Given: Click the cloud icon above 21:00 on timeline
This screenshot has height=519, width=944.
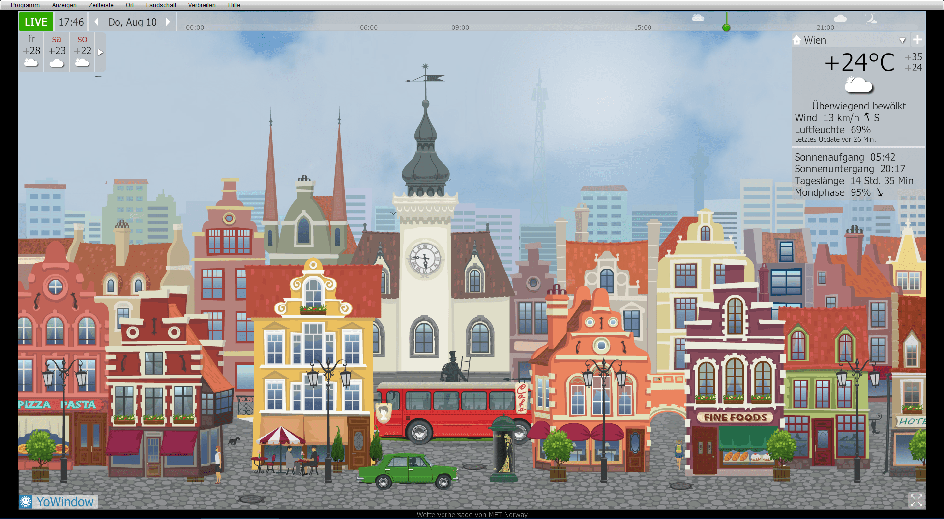Looking at the screenshot, I should pos(841,18).
